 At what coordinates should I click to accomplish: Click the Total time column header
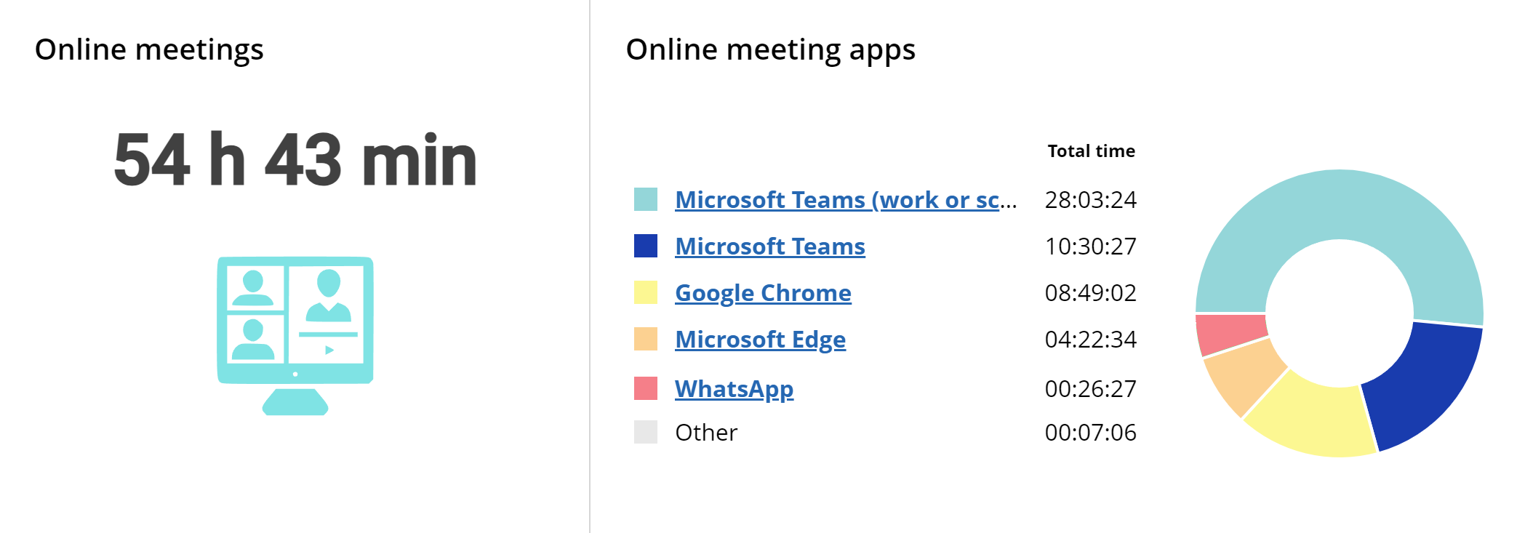[x=1091, y=151]
